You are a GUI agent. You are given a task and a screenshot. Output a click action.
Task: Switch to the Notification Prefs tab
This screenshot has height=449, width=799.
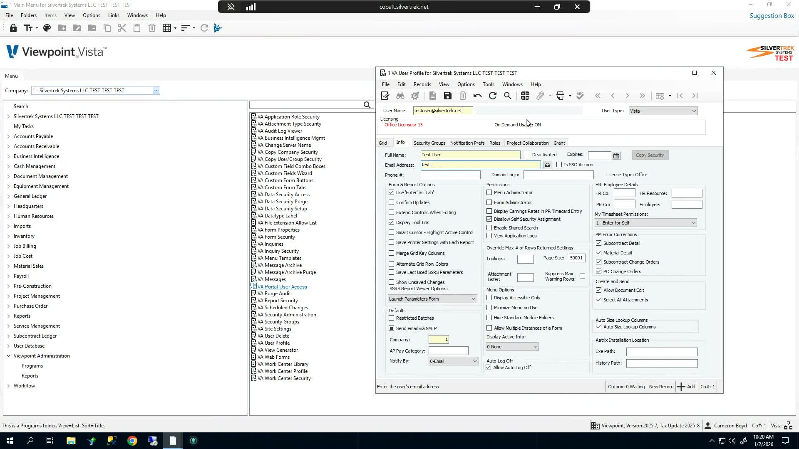pyautogui.click(x=467, y=143)
